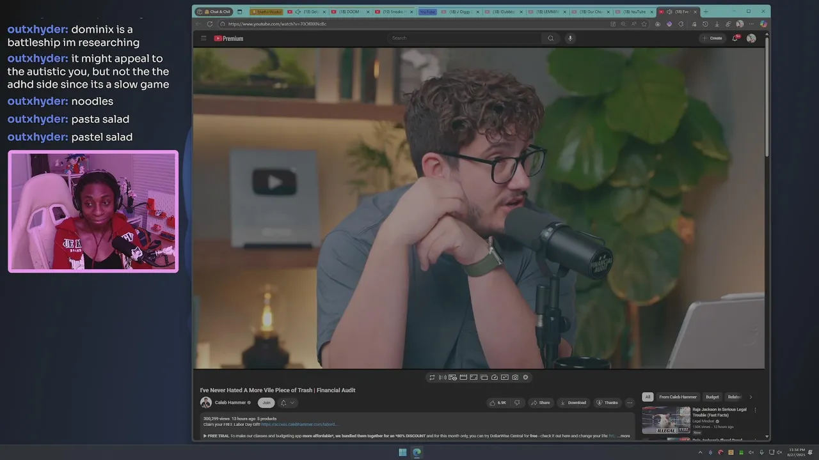This screenshot has height=460, width=819.
Task: Dislike the video with thumbs down
Action: pyautogui.click(x=517, y=402)
